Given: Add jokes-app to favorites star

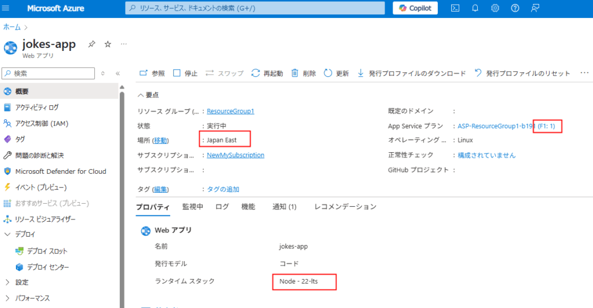Looking at the screenshot, I should pyautogui.click(x=108, y=44).
